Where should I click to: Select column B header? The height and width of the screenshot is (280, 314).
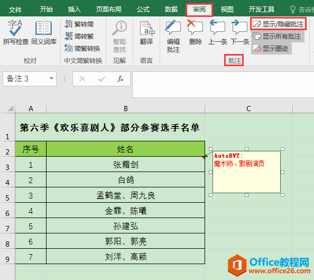tap(126, 109)
